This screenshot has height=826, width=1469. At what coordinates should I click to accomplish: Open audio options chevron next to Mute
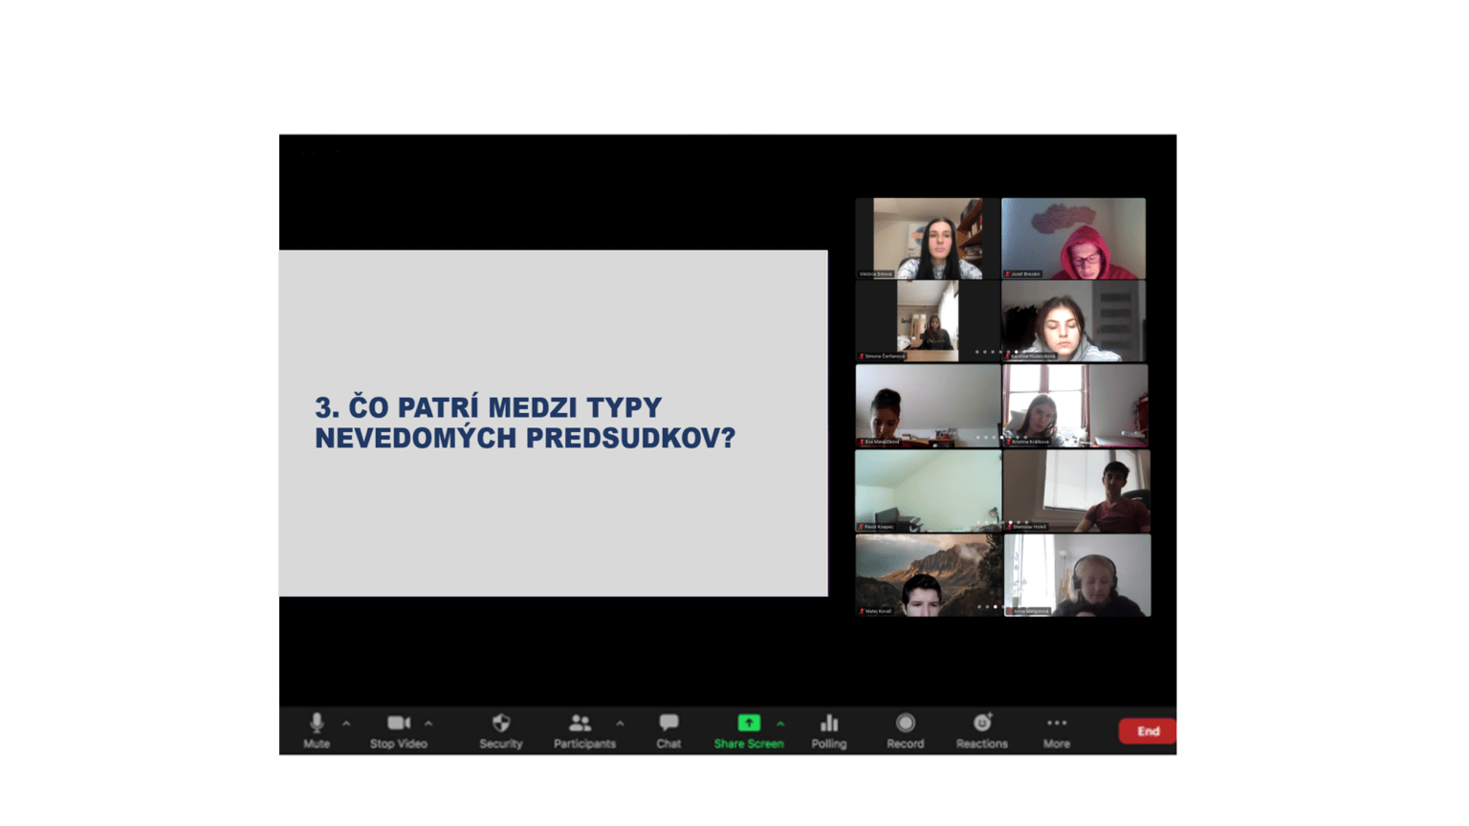346,724
